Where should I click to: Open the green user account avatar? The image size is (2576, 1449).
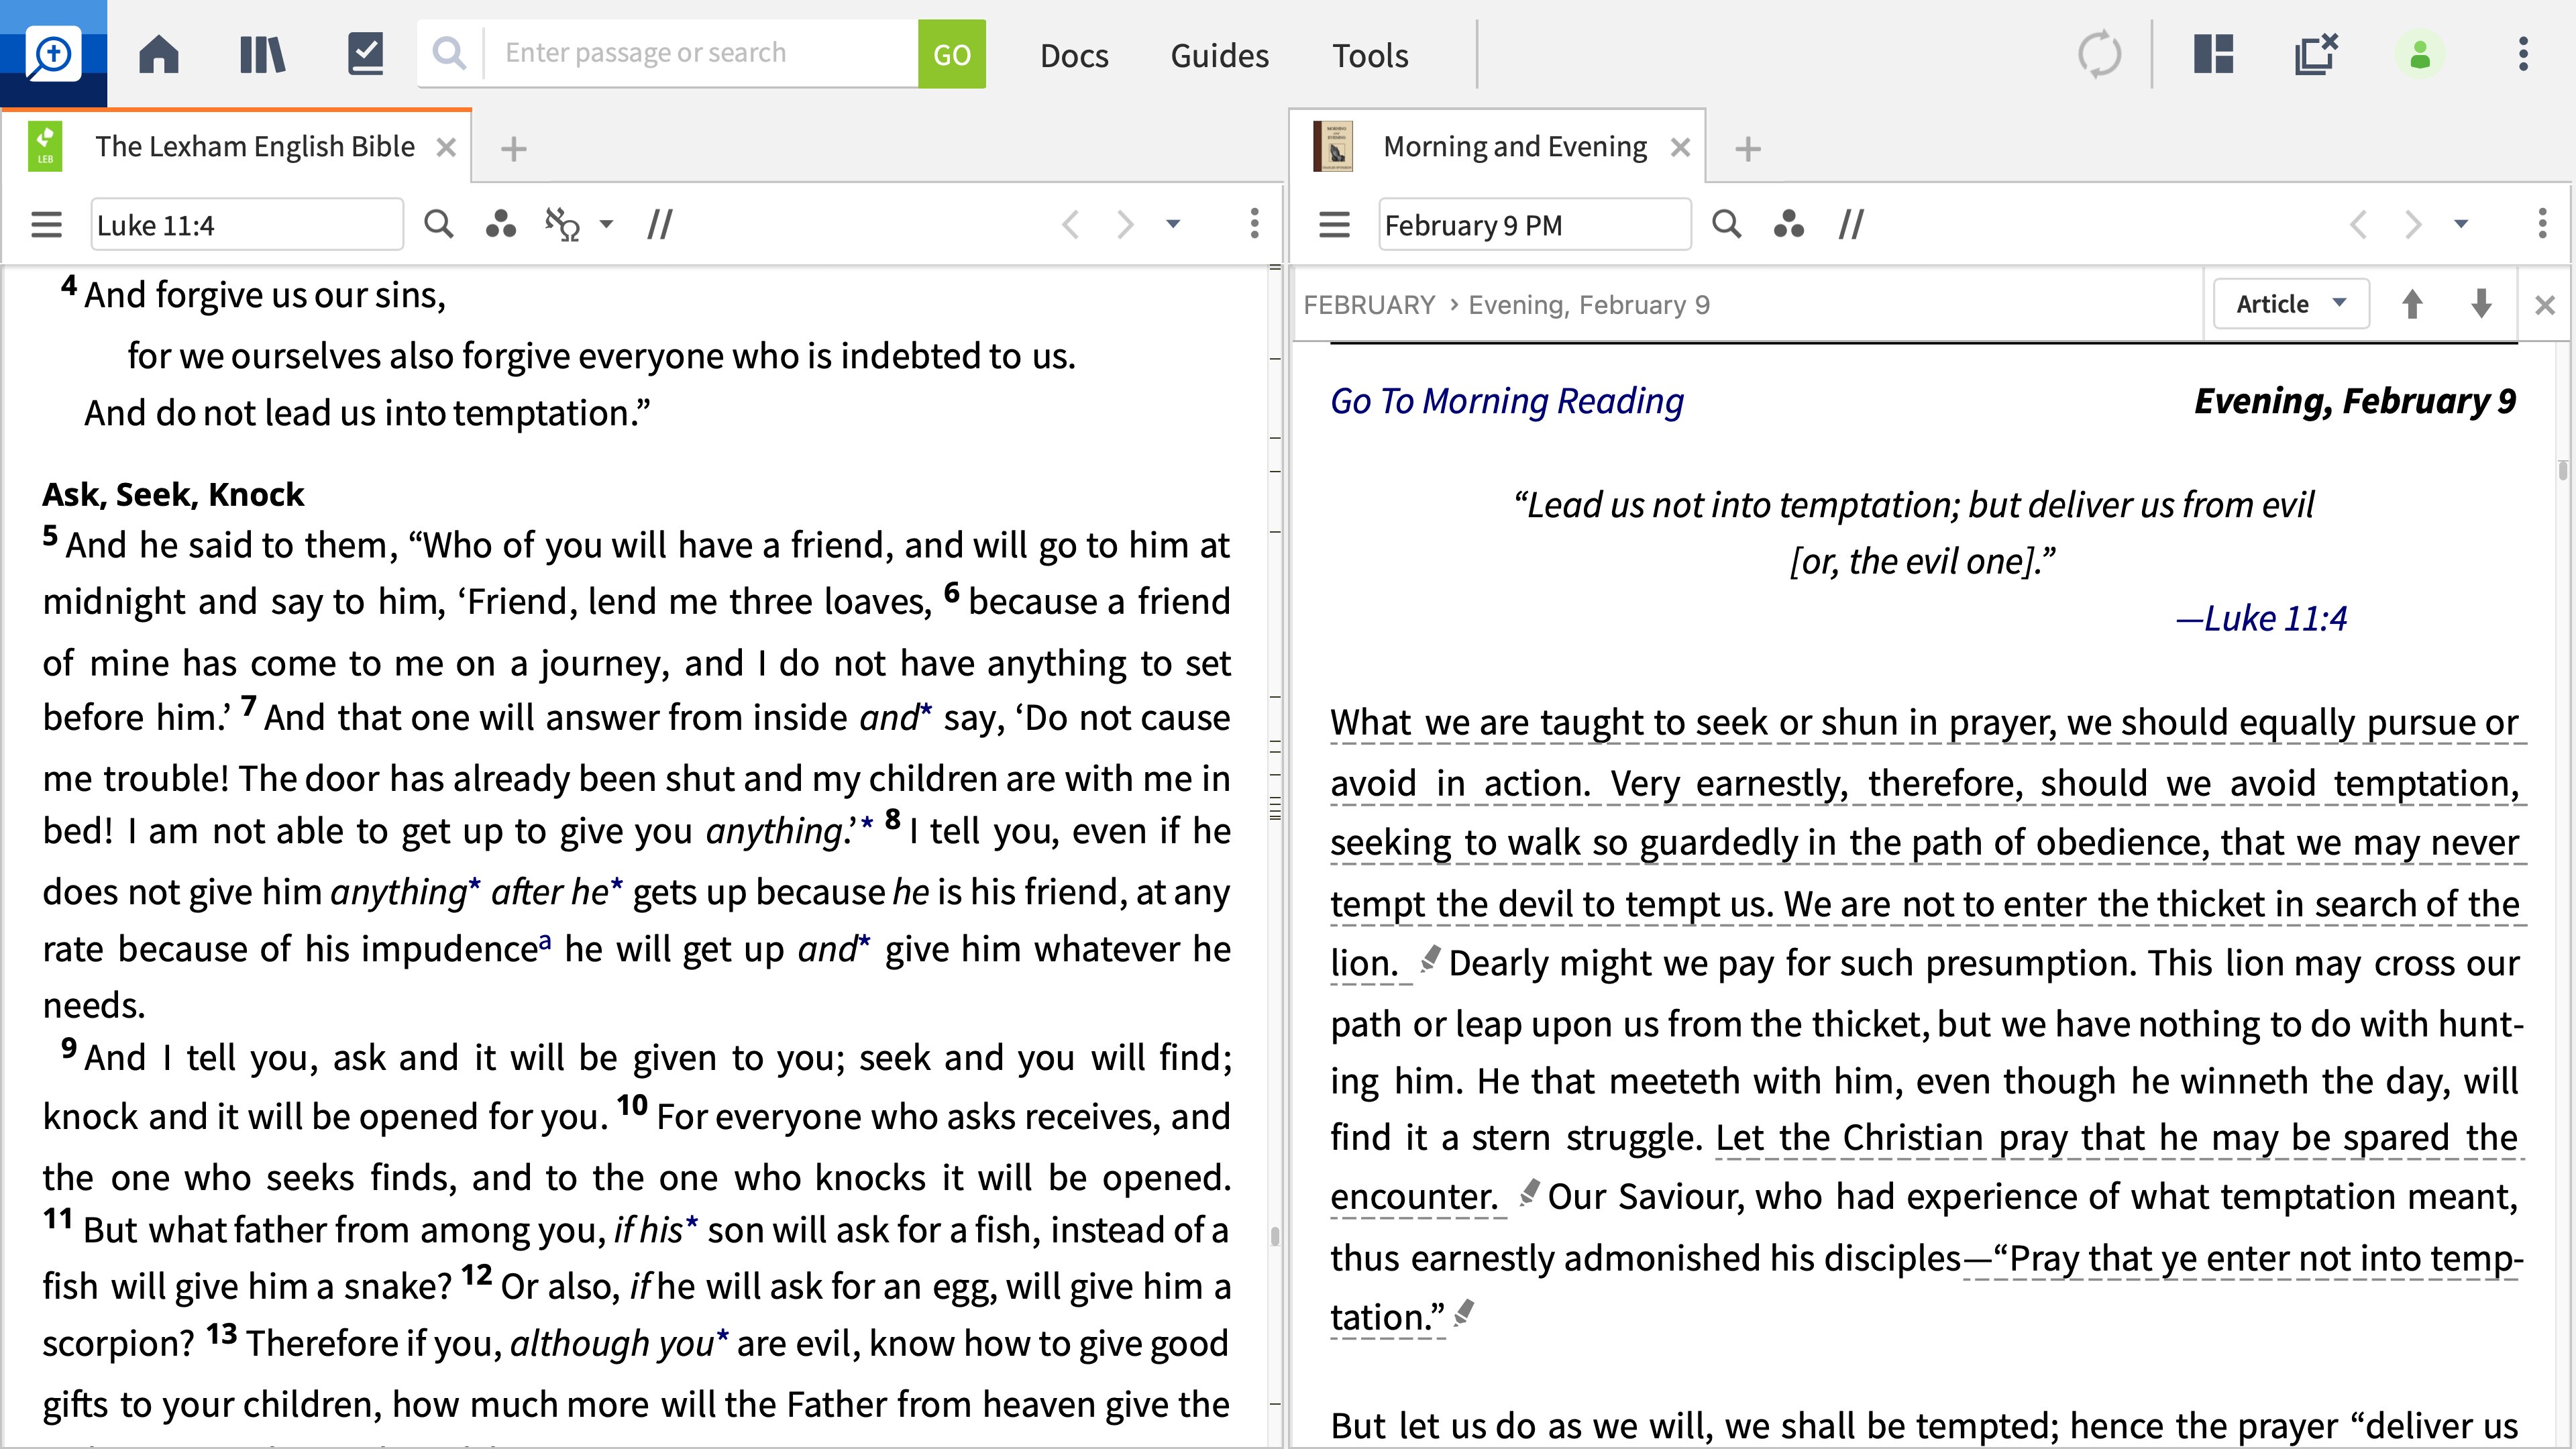tap(2420, 54)
